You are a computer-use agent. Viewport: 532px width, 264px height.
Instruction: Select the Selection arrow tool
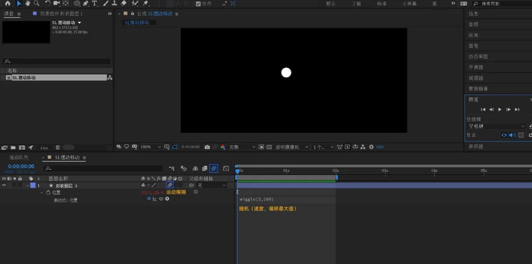pos(19,3)
